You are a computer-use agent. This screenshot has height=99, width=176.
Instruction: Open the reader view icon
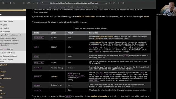coord(42,3)
